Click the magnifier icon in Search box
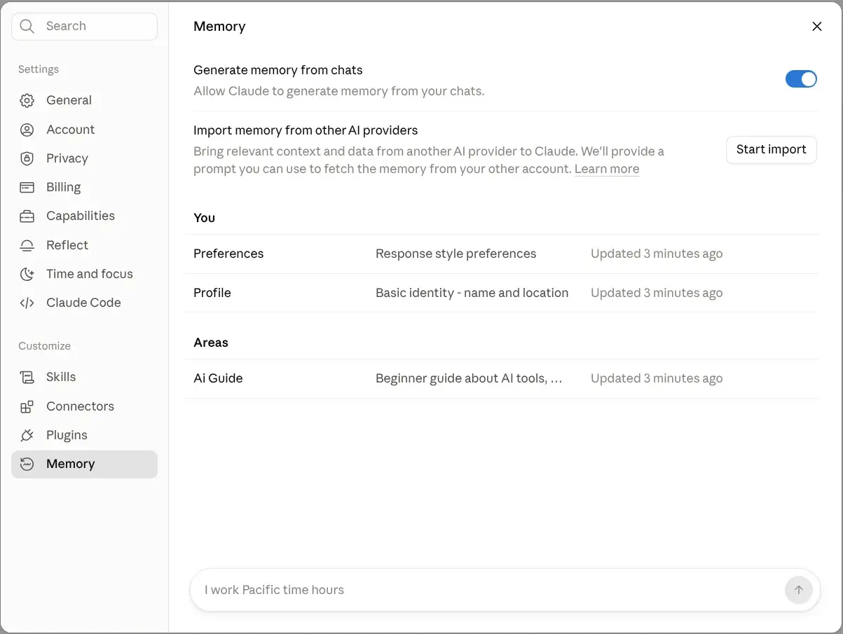Image resolution: width=843 pixels, height=634 pixels. point(27,27)
